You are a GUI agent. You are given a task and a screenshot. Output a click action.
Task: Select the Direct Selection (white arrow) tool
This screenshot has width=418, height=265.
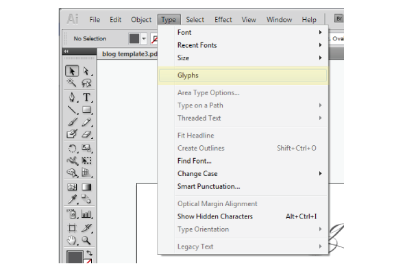86,71
